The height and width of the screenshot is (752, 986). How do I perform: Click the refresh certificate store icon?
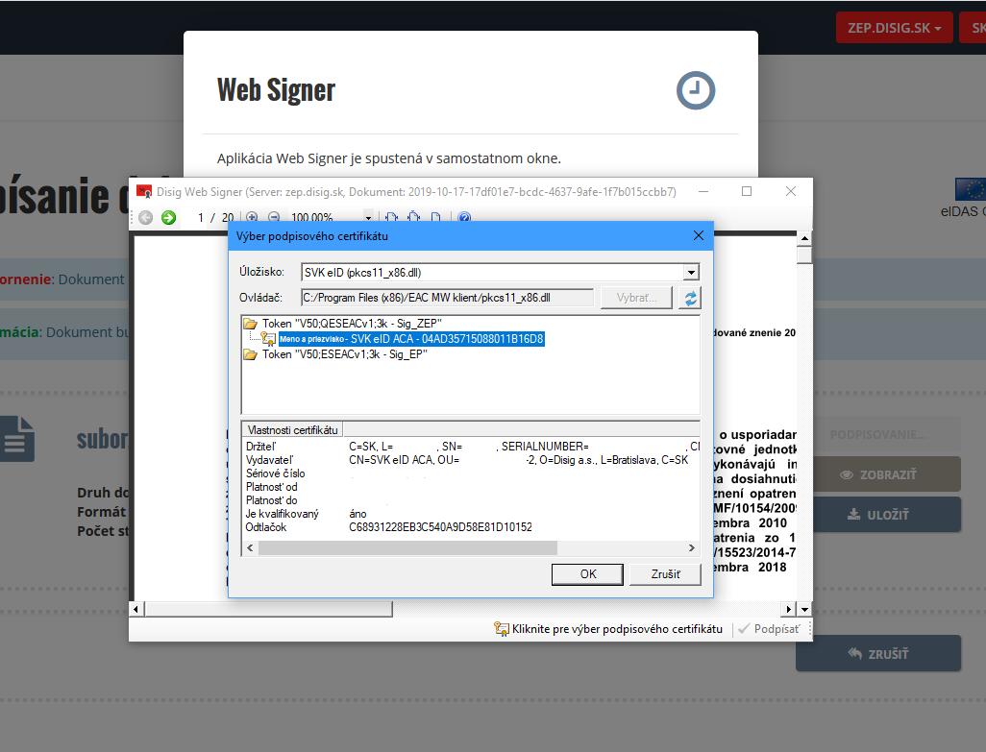click(x=689, y=298)
